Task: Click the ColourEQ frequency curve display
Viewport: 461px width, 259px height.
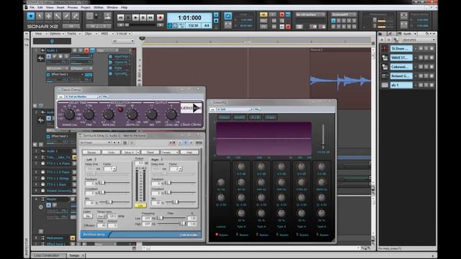Action: point(264,138)
